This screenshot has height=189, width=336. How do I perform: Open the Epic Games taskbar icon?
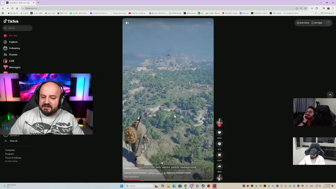point(214,186)
